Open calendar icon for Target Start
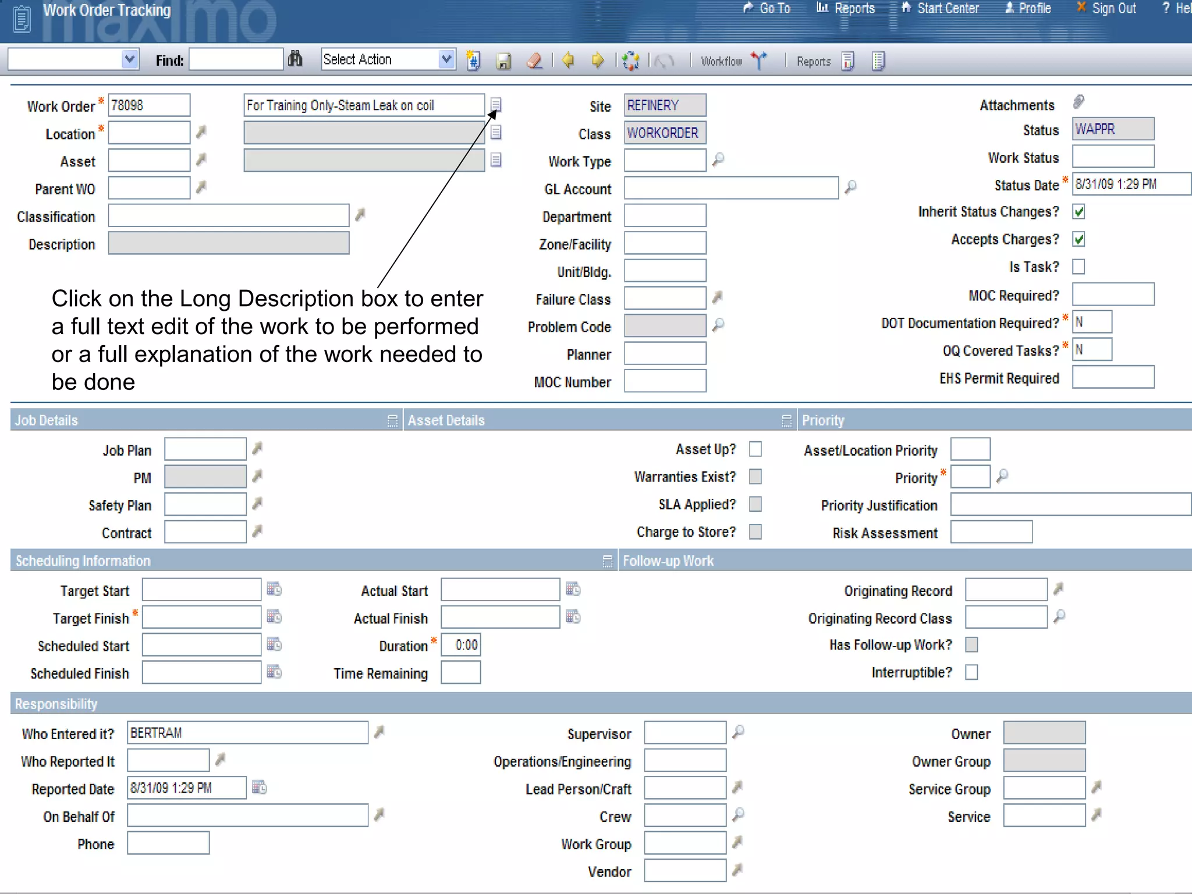Image resolution: width=1192 pixels, height=894 pixels. coord(274,589)
